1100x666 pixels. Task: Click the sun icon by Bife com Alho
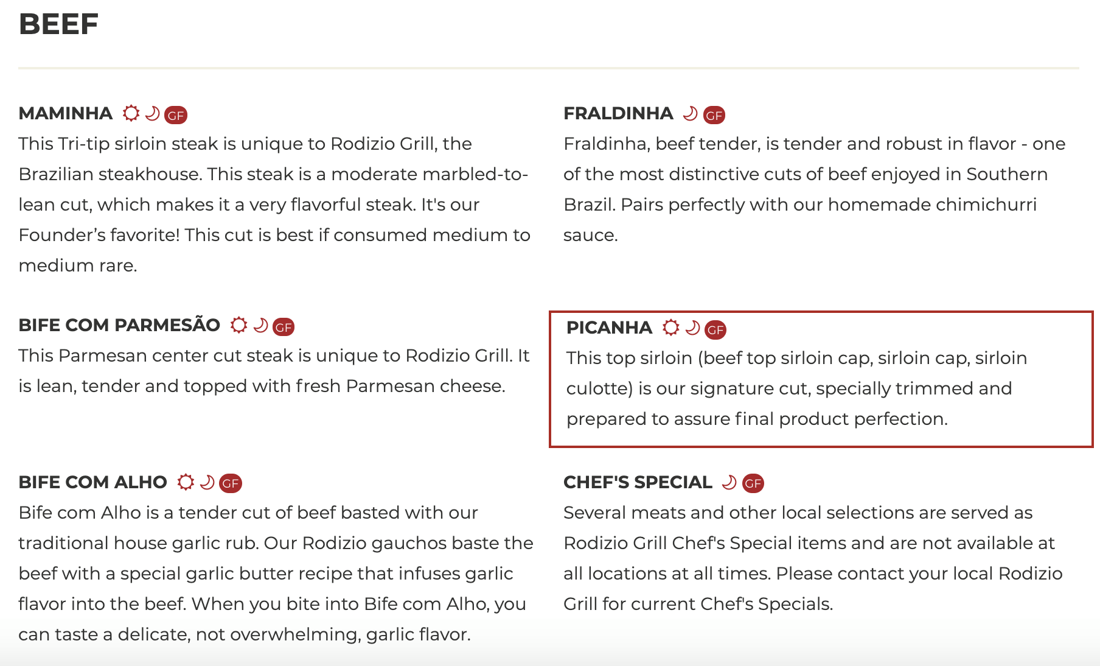(x=186, y=482)
